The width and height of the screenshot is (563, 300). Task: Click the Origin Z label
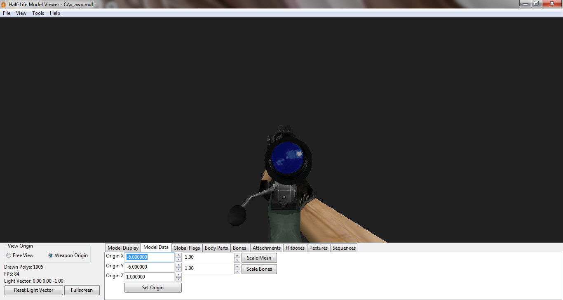115,276
